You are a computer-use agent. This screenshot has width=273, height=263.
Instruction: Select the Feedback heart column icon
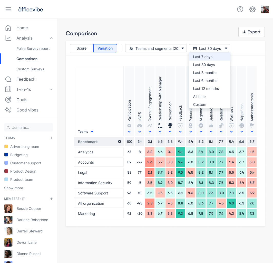[180, 126]
